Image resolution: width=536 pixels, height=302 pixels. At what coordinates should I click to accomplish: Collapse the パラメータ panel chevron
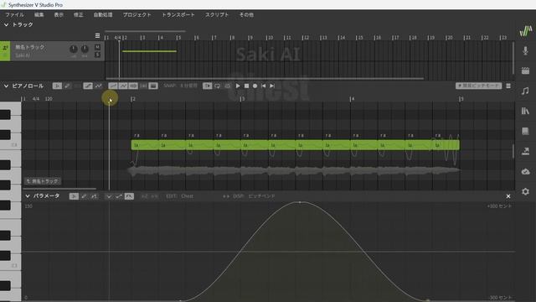tap(28, 195)
